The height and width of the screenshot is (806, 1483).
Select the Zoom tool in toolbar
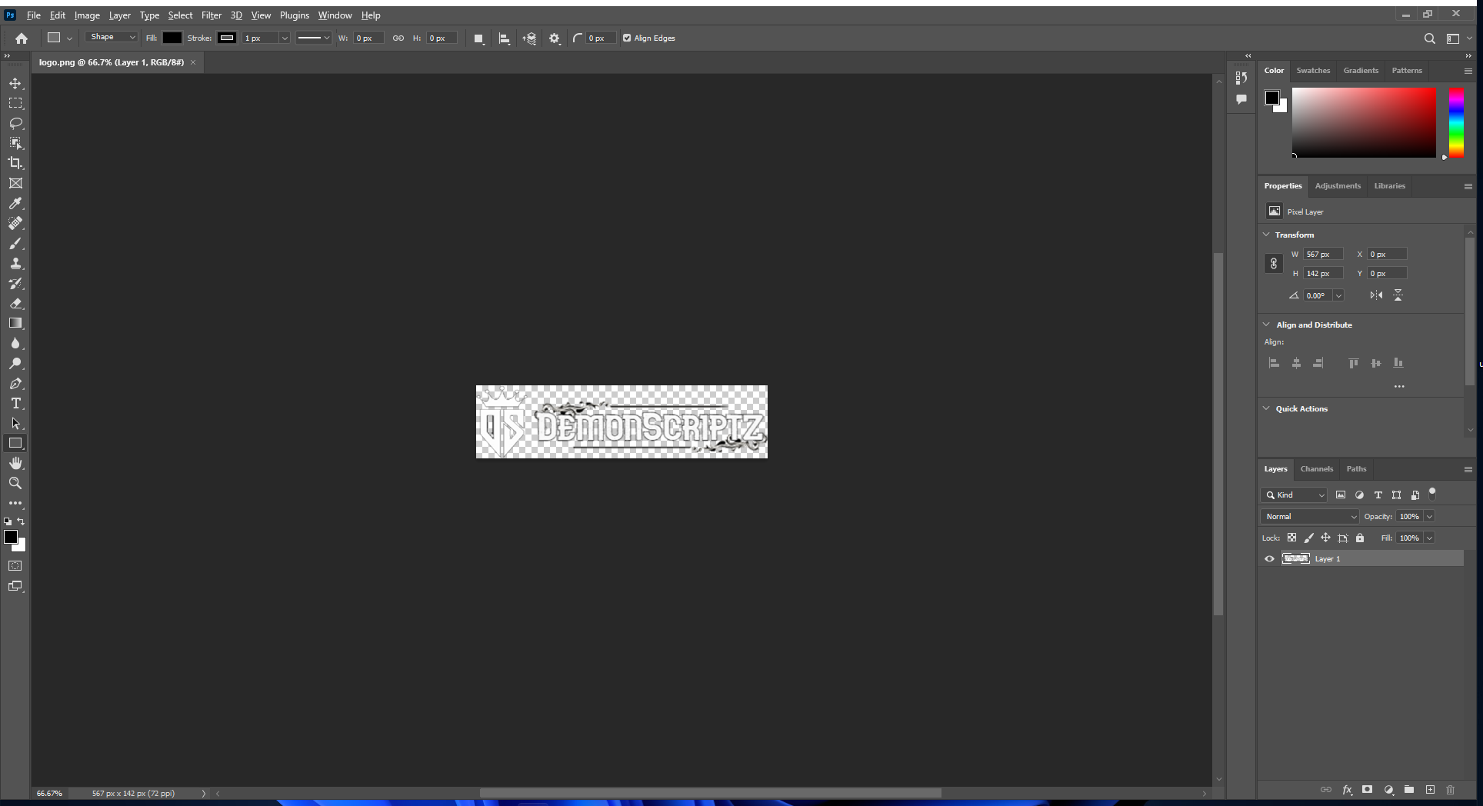click(x=15, y=483)
